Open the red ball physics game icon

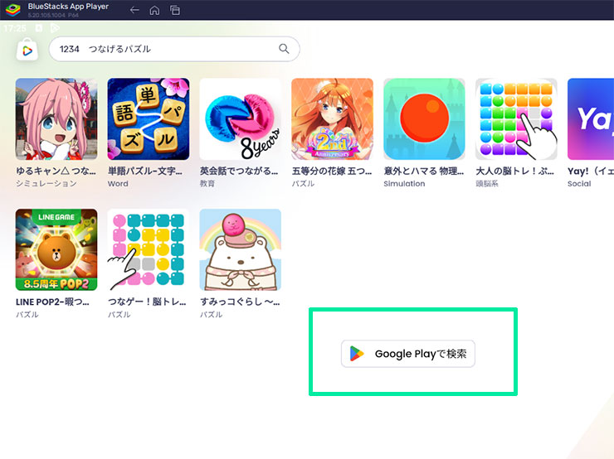pyautogui.click(x=424, y=118)
